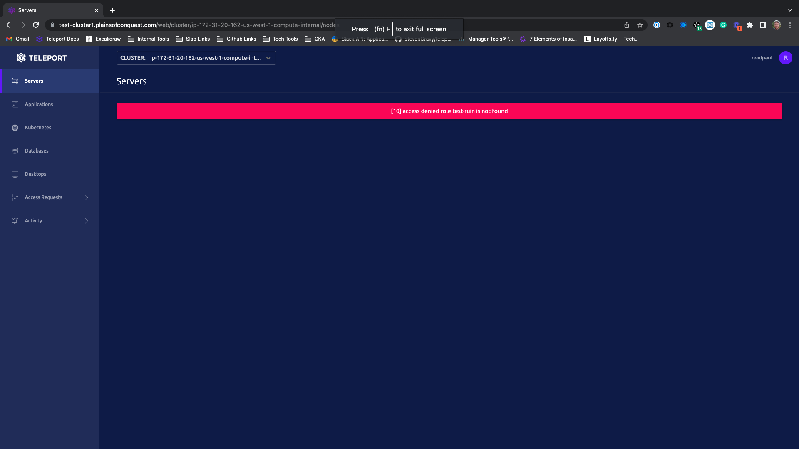
Task: Open the Desktops section
Action: point(35,174)
